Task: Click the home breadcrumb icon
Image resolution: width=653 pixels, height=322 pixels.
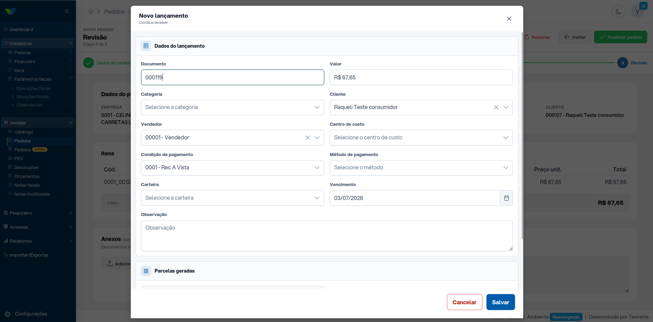Action: pos(91,12)
